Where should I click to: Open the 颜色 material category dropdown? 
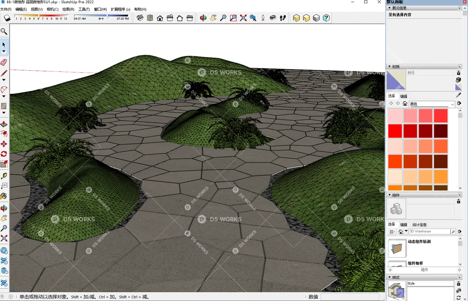pos(453,104)
